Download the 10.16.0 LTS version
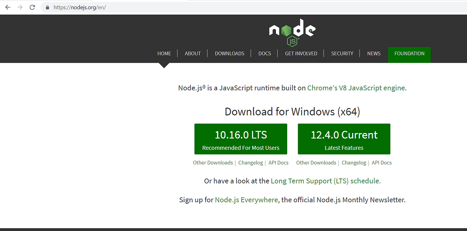Image resolution: width=467 pixels, height=231 pixels. (241, 139)
